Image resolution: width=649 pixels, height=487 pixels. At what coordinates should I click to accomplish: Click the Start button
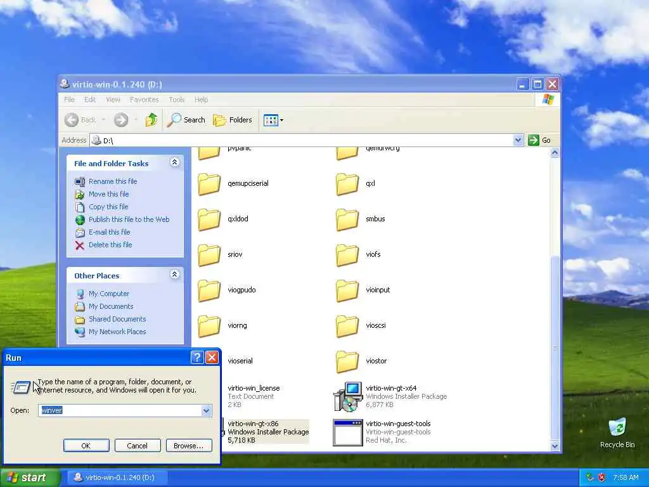pyautogui.click(x=30, y=477)
